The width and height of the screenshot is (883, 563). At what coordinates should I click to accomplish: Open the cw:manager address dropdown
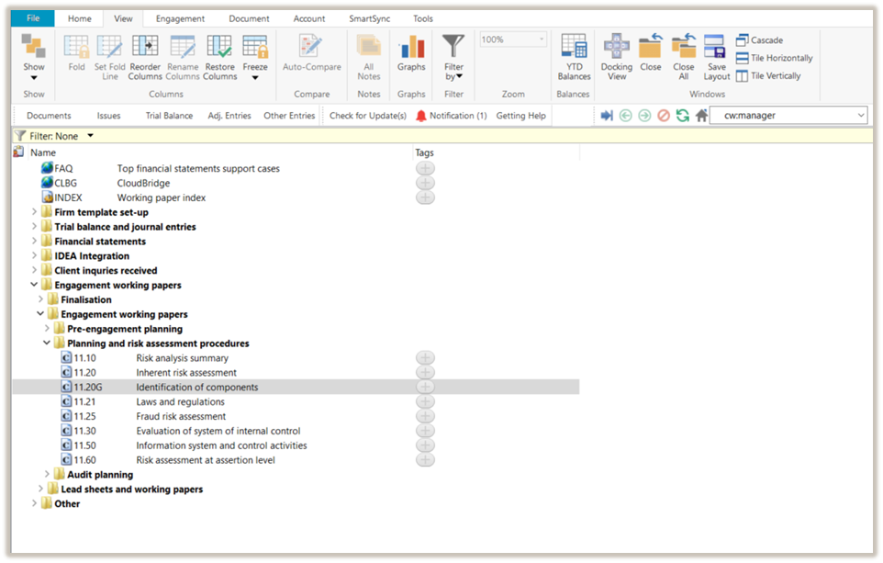(x=860, y=116)
